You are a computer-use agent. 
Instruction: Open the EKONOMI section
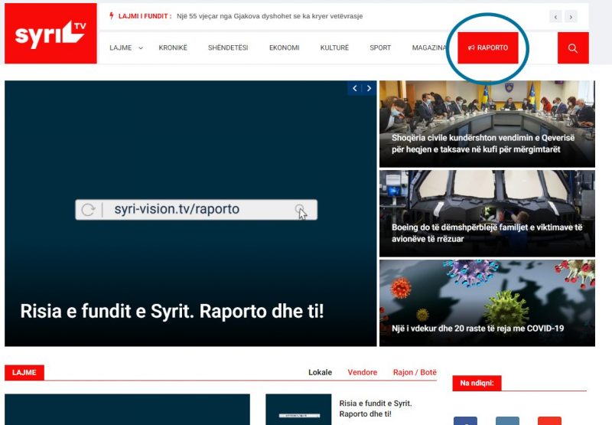[x=284, y=47]
